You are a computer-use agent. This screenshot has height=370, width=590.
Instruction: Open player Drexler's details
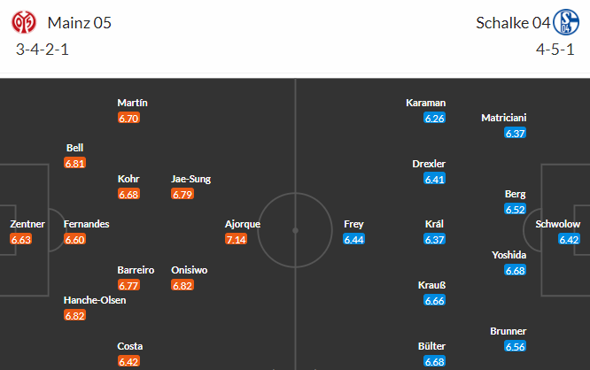tap(429, 164)
